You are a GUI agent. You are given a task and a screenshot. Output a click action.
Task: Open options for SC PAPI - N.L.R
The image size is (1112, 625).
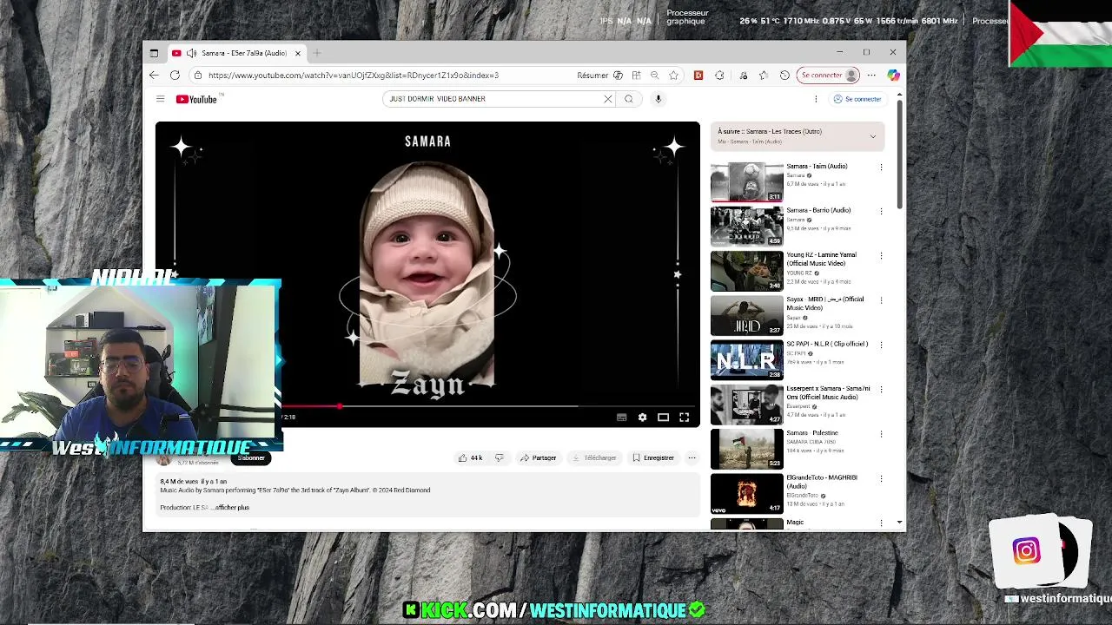[881, 345]
